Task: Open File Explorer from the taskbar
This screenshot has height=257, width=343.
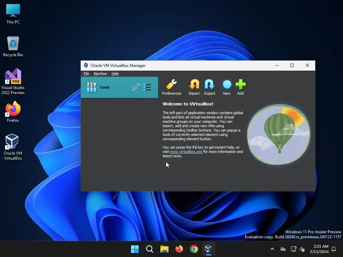Action: [x=164, y=249]
